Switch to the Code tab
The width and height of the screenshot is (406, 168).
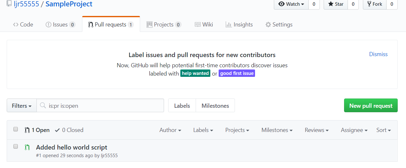click(x=23, y=25)
